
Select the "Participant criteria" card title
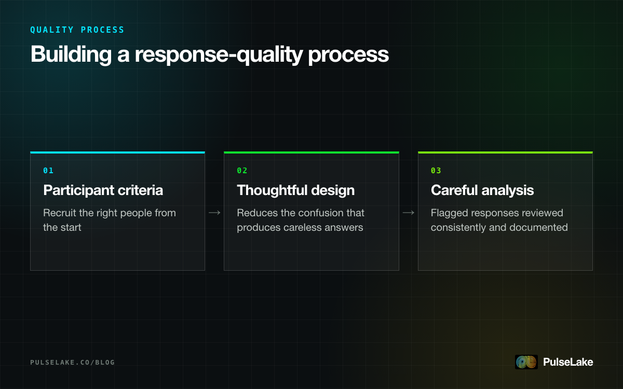pyautogui.click(x=103, y=190)
